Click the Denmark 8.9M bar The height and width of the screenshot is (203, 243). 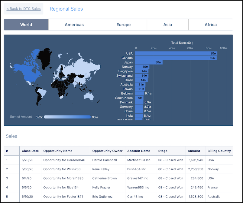pos(139,102)
